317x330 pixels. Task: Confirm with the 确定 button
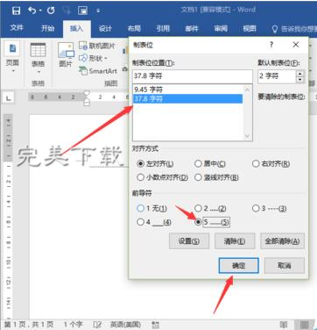(239, 266)
